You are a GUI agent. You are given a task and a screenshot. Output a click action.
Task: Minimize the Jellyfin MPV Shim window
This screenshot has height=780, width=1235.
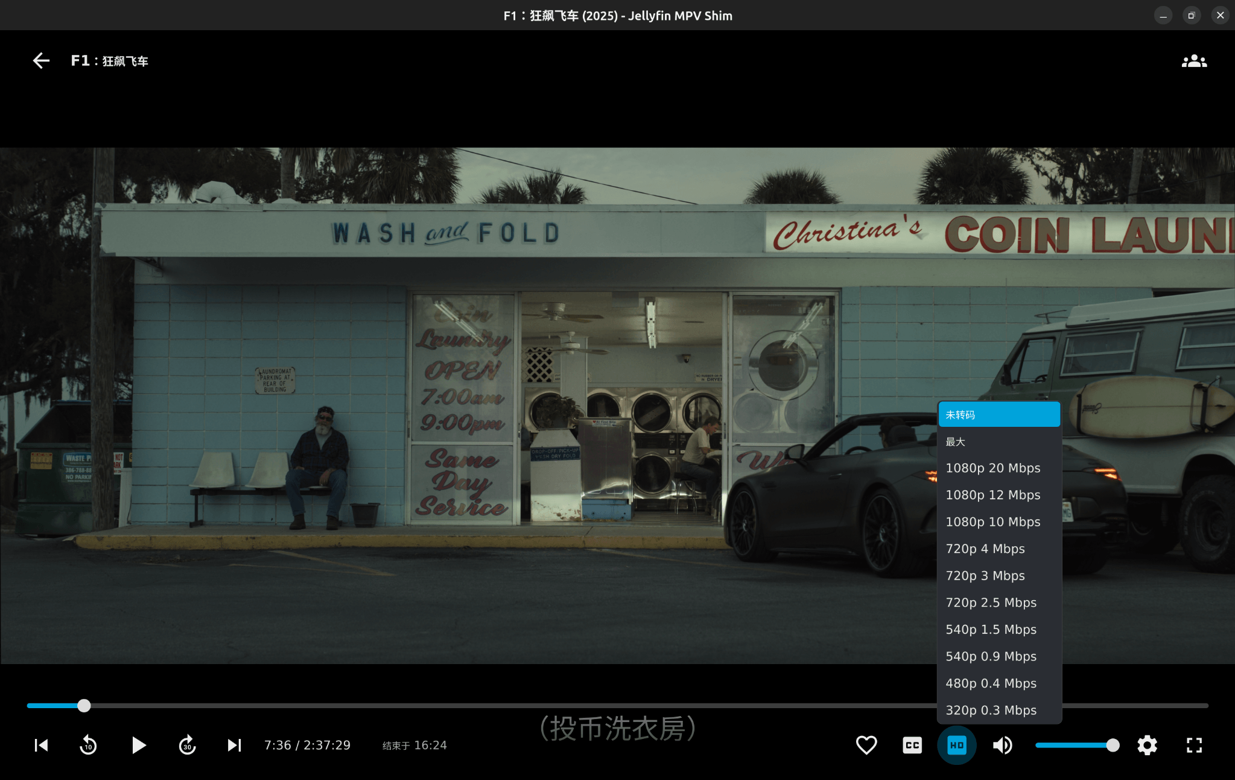[1163, 16]
